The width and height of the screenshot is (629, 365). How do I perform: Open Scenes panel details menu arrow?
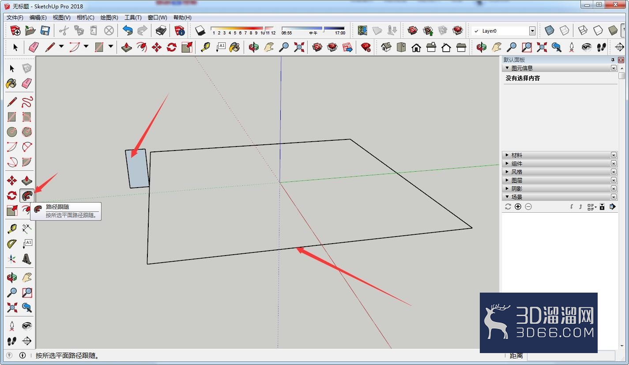click(613, 207)
